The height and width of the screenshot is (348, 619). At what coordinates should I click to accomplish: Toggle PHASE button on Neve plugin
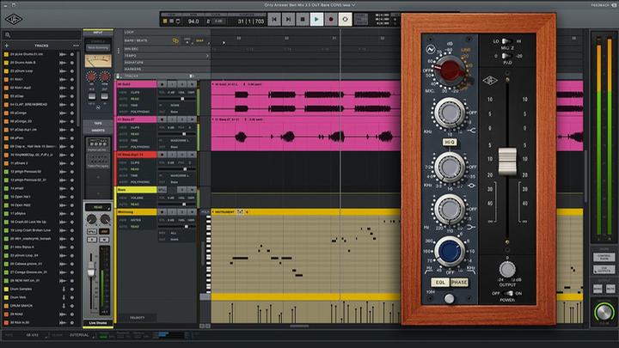click(459, 282)
